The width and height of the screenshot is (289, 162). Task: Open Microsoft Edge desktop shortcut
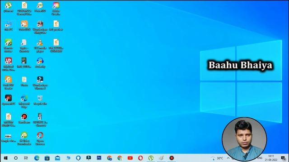[x=24, y=101]
